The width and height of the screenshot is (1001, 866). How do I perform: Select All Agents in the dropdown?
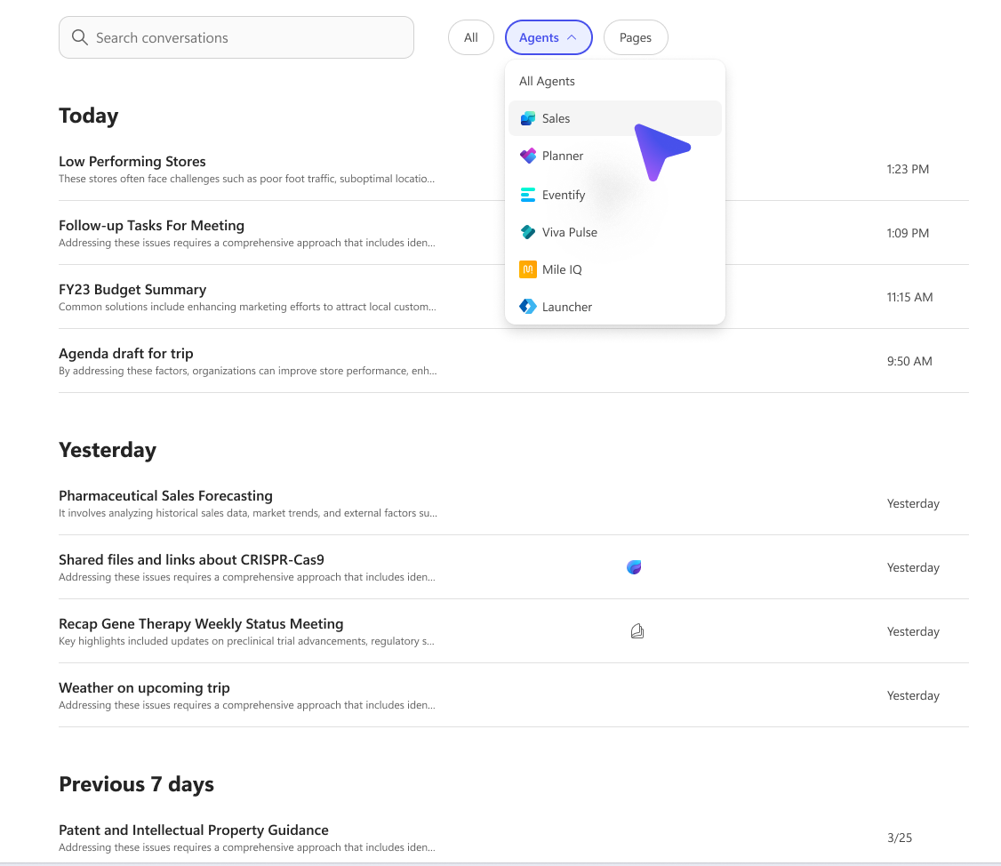(x=547, y=81)
